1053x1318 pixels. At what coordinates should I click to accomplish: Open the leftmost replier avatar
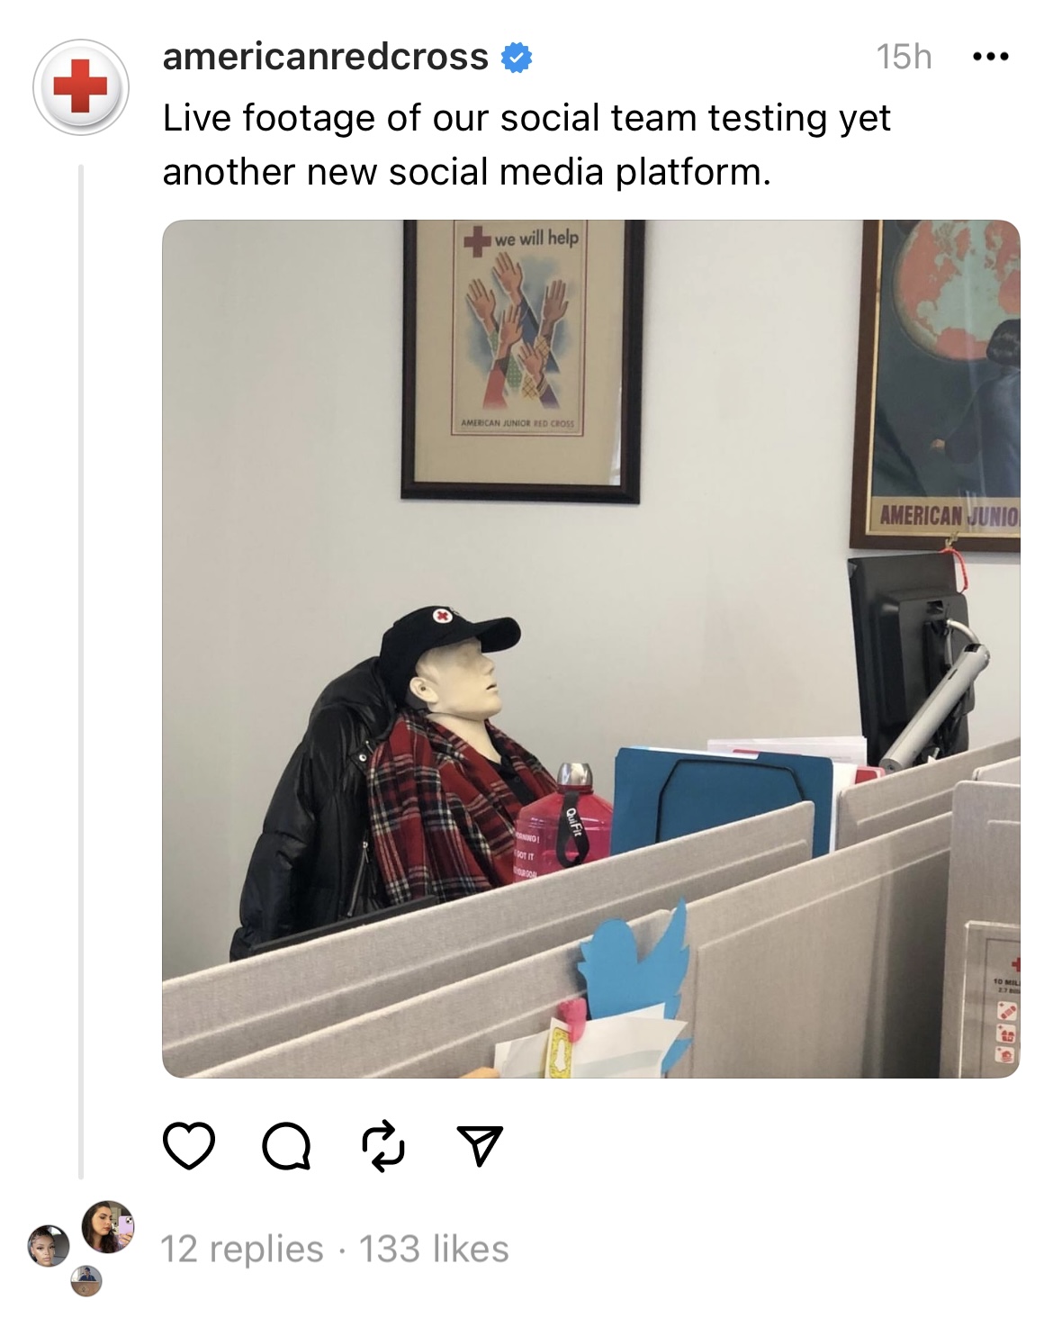pos(49,1246)
